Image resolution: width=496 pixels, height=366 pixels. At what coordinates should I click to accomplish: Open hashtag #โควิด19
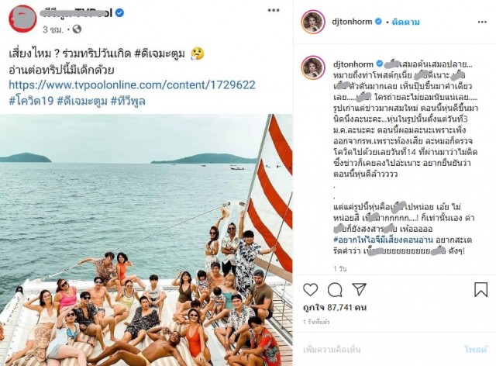31,101
